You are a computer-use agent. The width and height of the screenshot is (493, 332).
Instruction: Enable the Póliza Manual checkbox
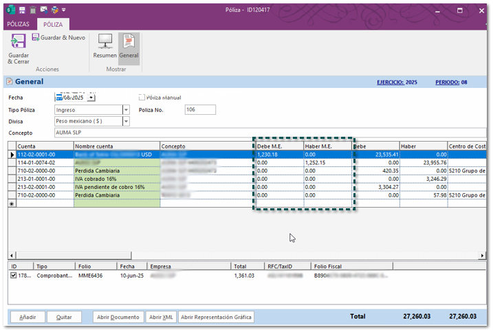142,98
